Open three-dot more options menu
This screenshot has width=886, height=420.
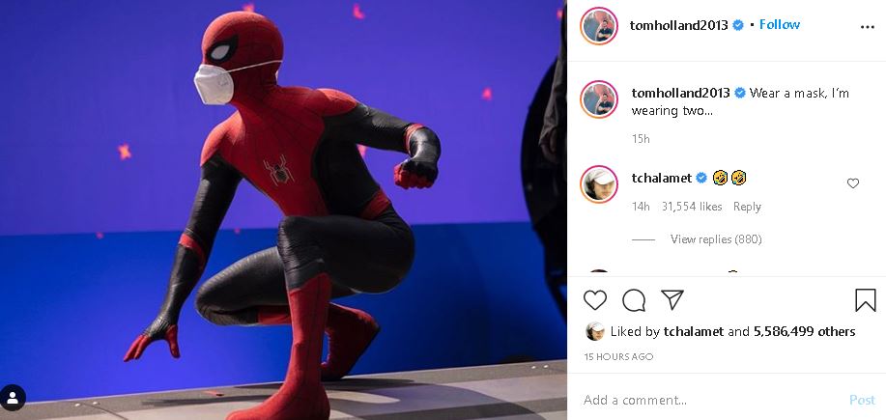pyautogui.click(x=868, y=27)
